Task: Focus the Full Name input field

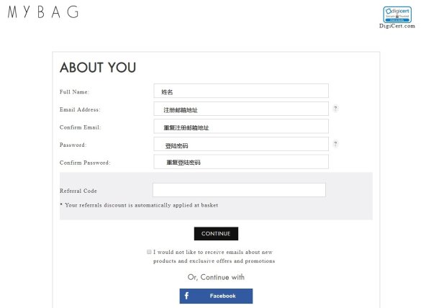Action: pyautogui.click(x=241, y=91)
